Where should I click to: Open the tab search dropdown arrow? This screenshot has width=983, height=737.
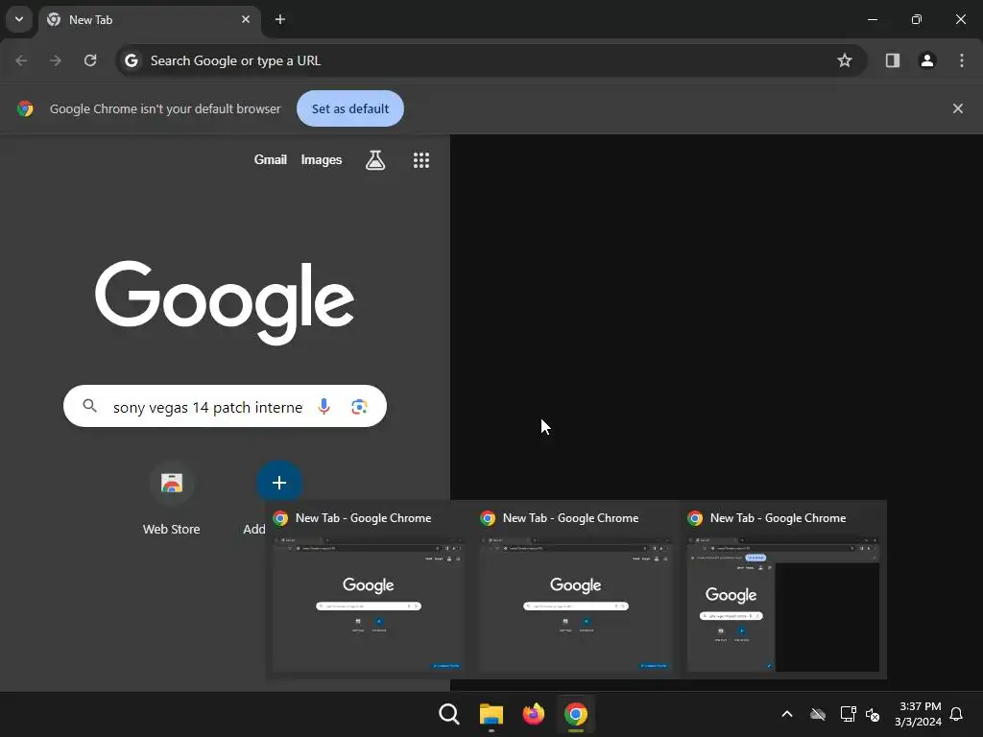tap(19, 19)
